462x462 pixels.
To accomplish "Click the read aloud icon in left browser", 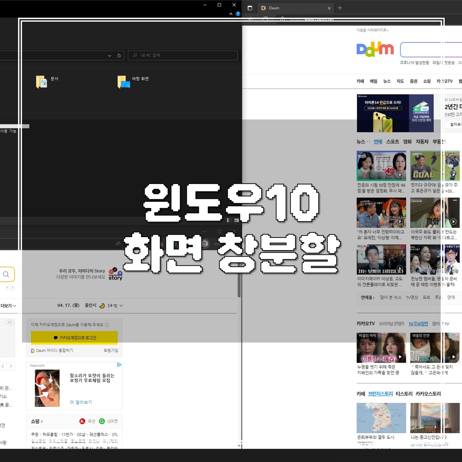I will point(118,244).
